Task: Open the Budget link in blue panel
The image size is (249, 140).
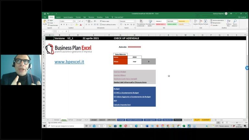Action: tap(117, 89)
